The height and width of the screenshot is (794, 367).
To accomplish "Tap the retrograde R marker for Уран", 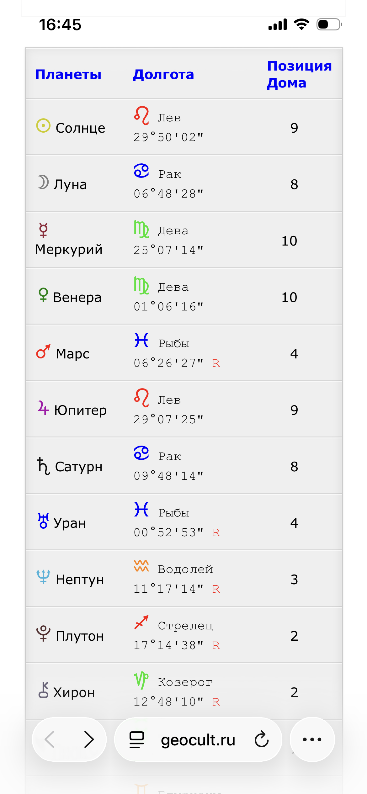I will (216, 532).
